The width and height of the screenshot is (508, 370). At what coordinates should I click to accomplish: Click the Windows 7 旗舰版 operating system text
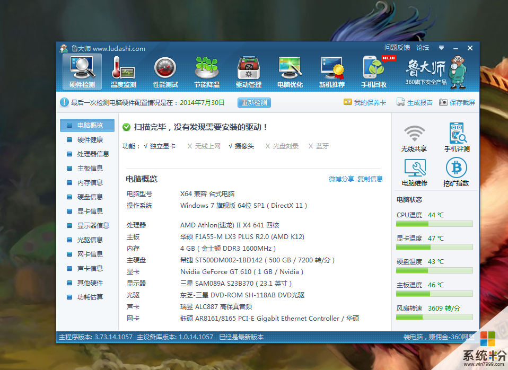[243, 206]
